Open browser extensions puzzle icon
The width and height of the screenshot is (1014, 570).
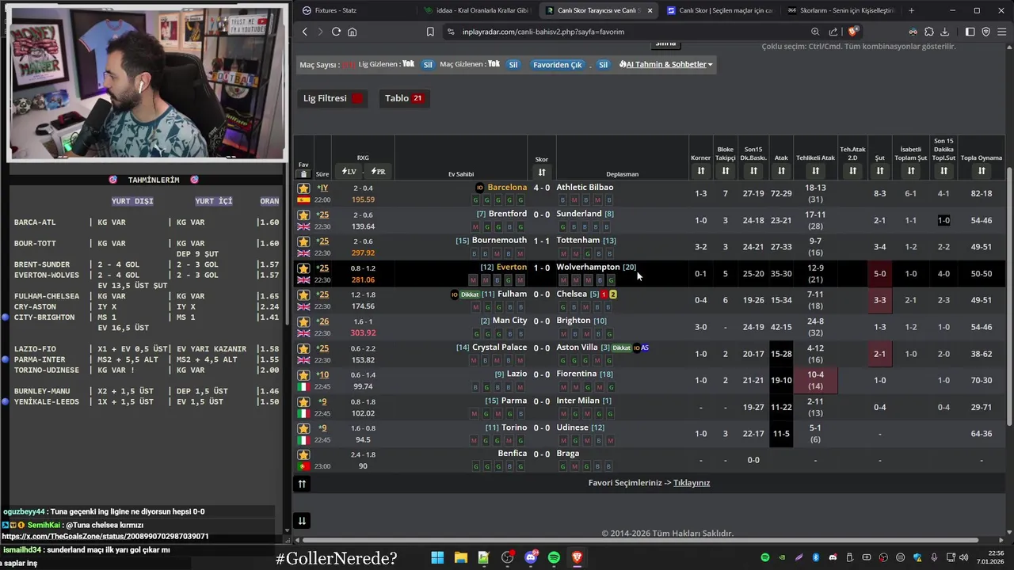click(x=929, y=32)
